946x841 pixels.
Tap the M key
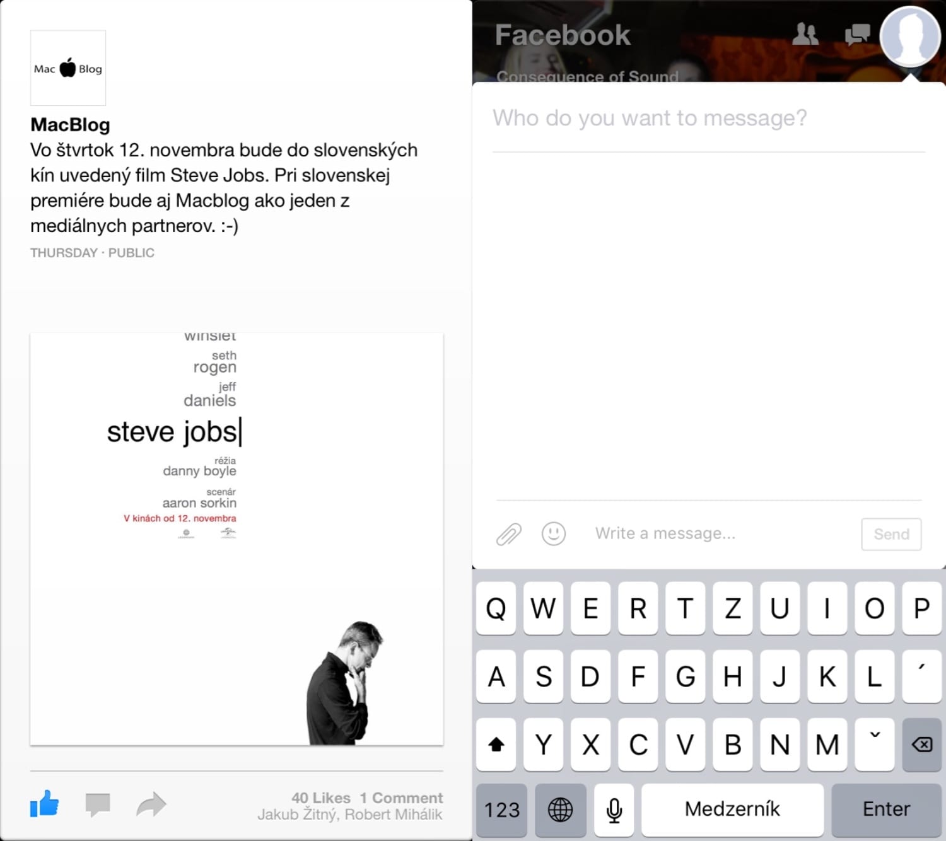pos(827,745)
